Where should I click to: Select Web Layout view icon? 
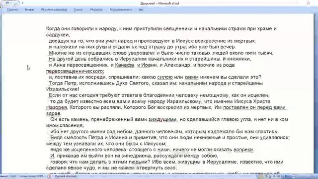pos(270,177)
